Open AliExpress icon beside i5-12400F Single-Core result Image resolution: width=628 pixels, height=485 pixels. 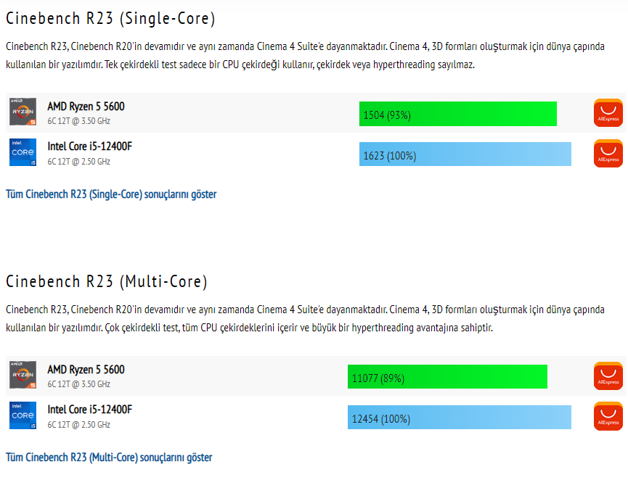(608, 154)
